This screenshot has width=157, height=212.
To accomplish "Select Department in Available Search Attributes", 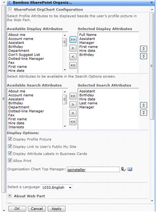I will point(19,107).
